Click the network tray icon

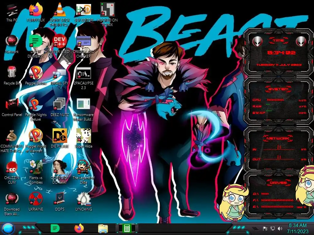[273, 229]
